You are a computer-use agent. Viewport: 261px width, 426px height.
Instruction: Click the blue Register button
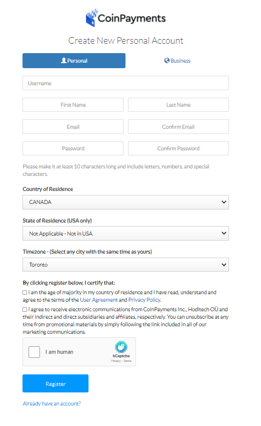click(x=55, y=383)
